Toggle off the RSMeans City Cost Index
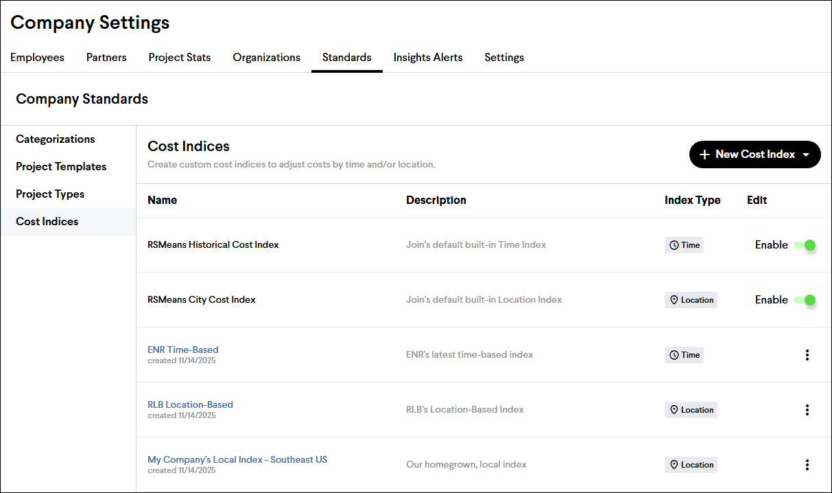The height and width of the screenshot is (493, 832). point(805,300)
